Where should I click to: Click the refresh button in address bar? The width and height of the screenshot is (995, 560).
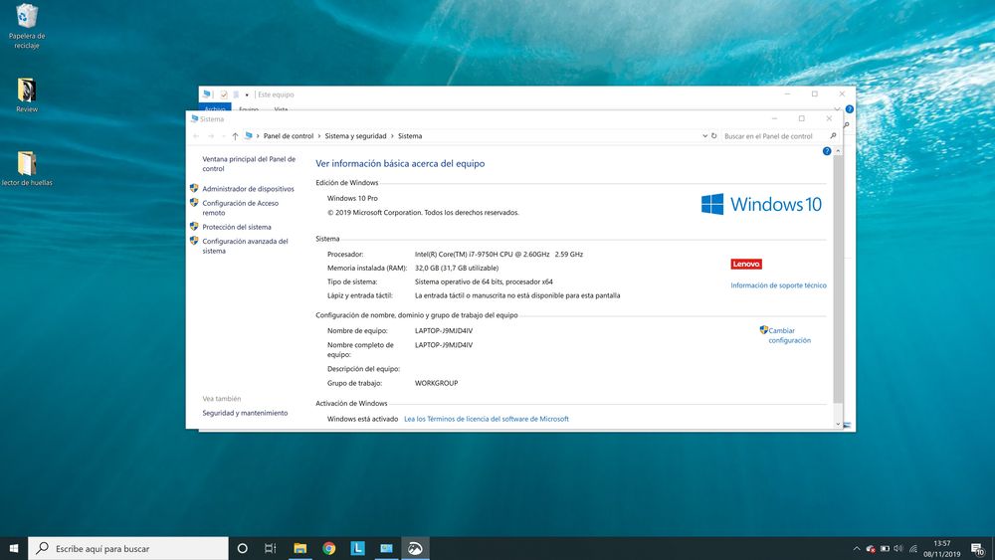pyautogui.click(x=713, y=136)
